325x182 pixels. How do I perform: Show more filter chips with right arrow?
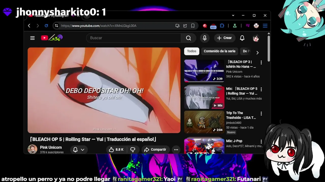click(257, 53)
